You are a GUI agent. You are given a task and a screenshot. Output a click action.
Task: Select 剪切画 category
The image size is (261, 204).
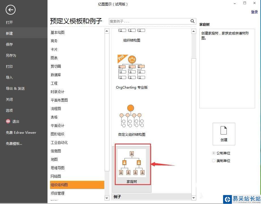coord(56,66)
